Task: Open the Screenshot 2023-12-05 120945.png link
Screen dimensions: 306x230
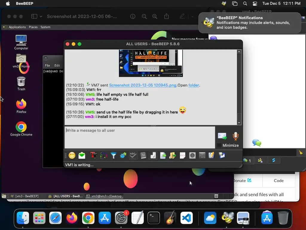Action: (143, 85)
